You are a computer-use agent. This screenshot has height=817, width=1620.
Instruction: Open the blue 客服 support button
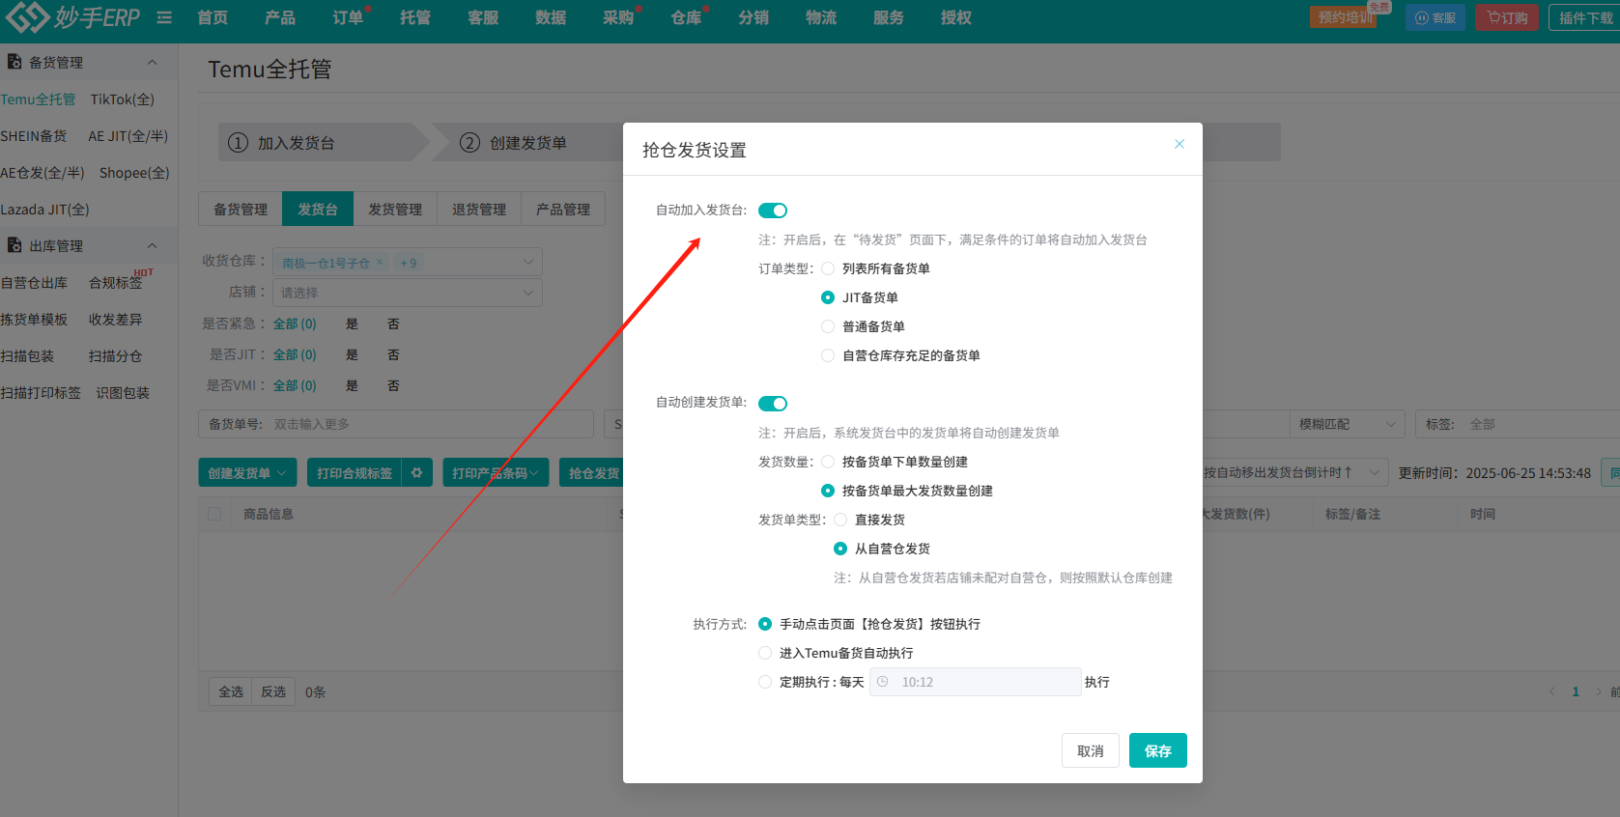click(x=1435, y=17)
